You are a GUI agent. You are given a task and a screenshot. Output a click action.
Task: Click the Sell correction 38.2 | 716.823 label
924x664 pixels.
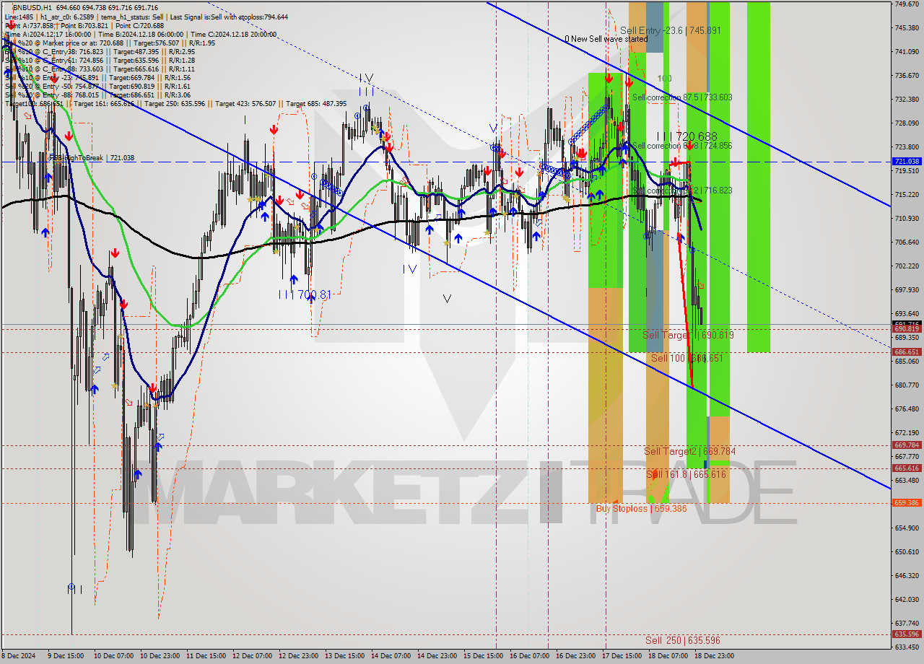682,191
